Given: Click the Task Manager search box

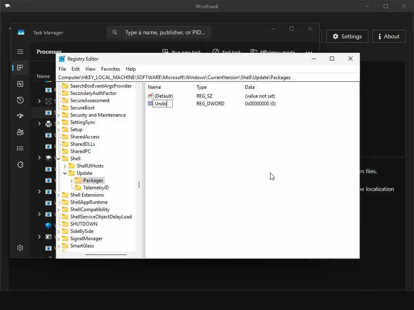Looking at the screenshot, I should coord(158,32).
